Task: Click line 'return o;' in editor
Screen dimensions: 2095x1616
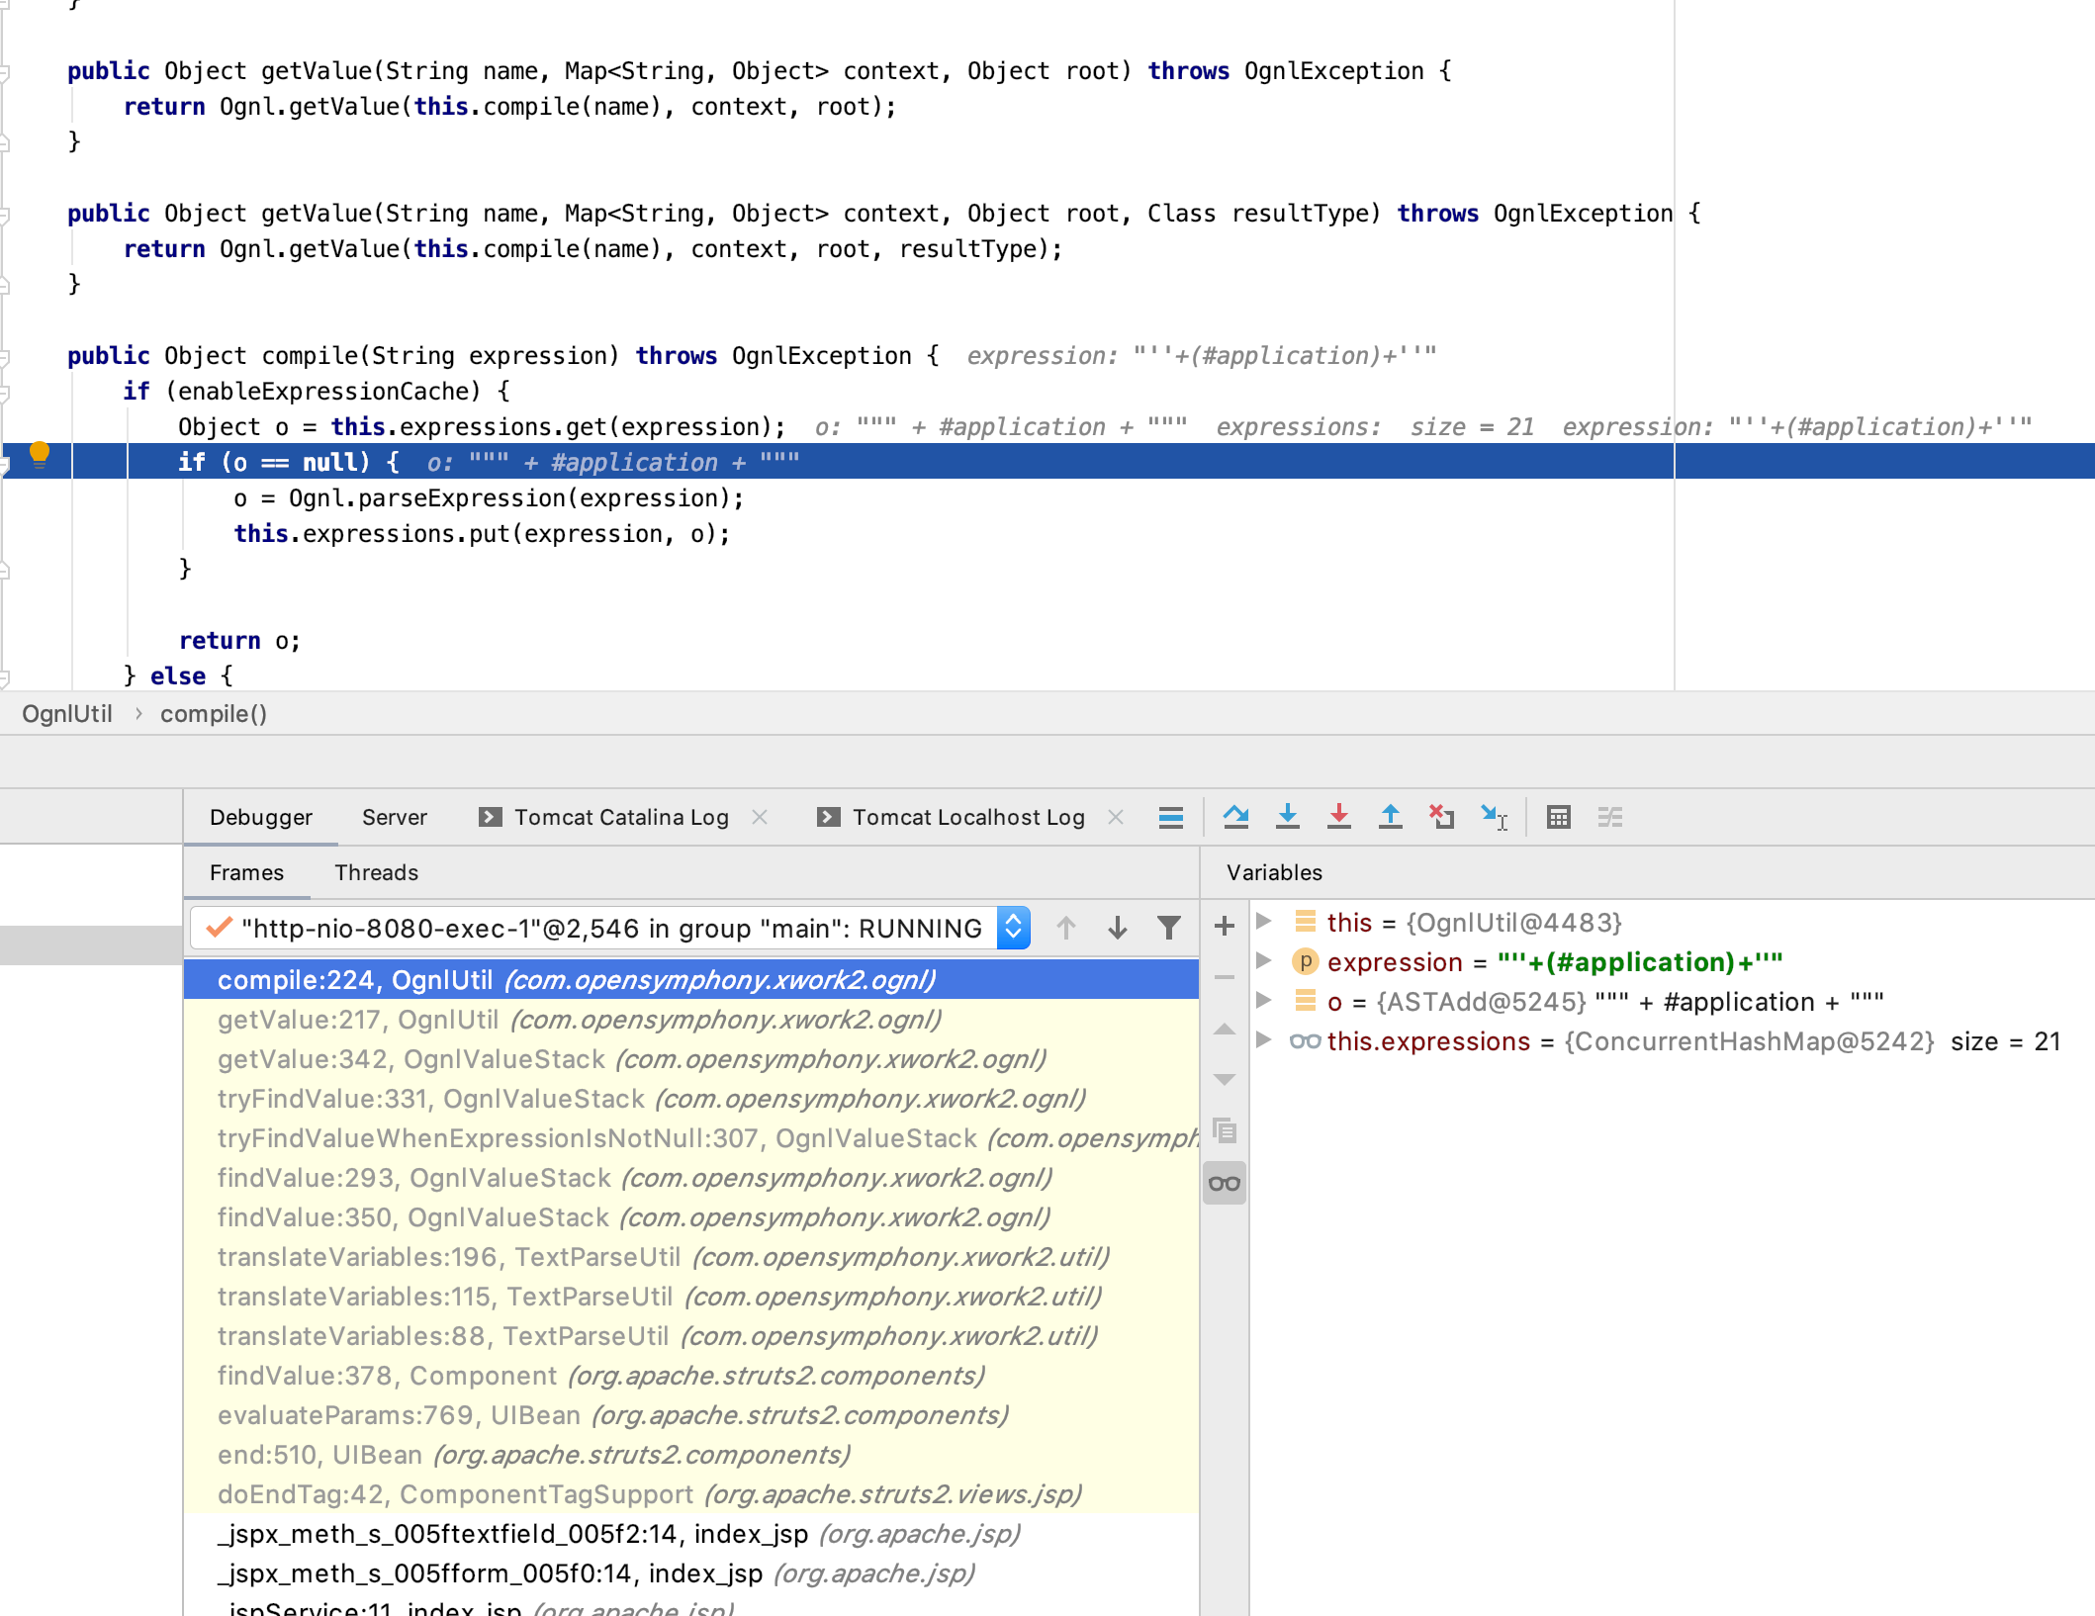Action: tap(239, 641)
